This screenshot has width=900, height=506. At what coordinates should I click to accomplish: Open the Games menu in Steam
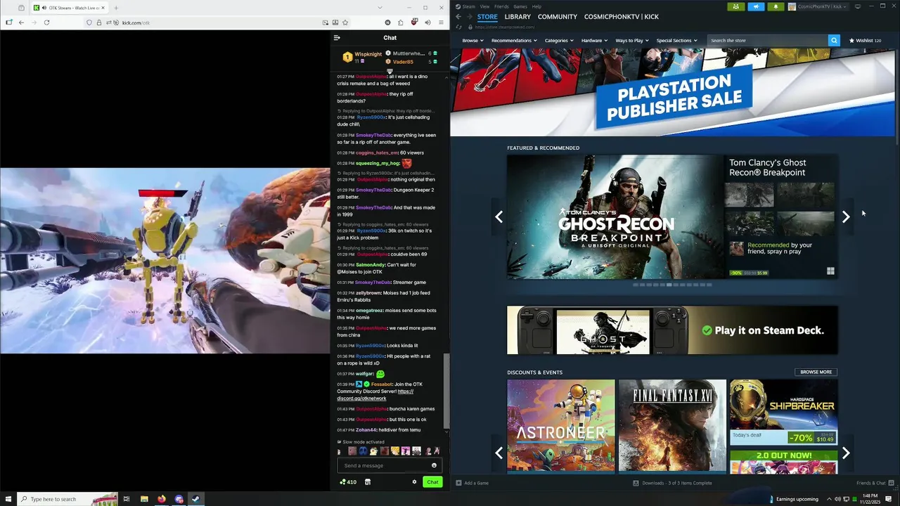point(520,6)
